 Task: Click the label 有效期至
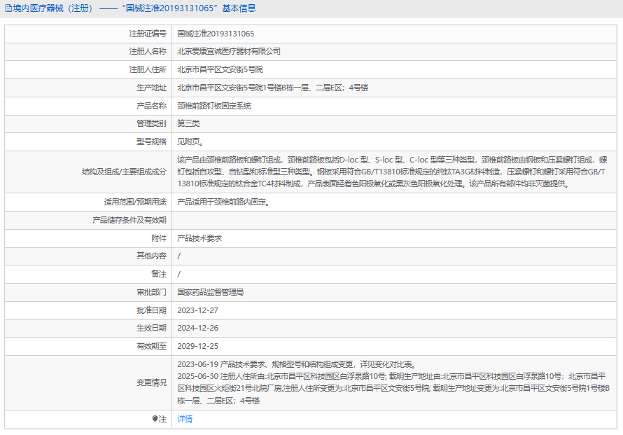(x=151, y=346)
